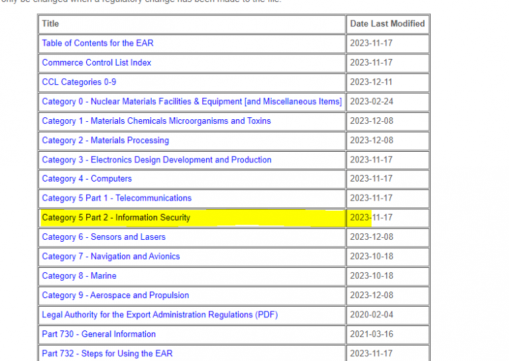Open Part 730 - General Information link
Viewport: 509px width, 361px height.
coord(99,334)
